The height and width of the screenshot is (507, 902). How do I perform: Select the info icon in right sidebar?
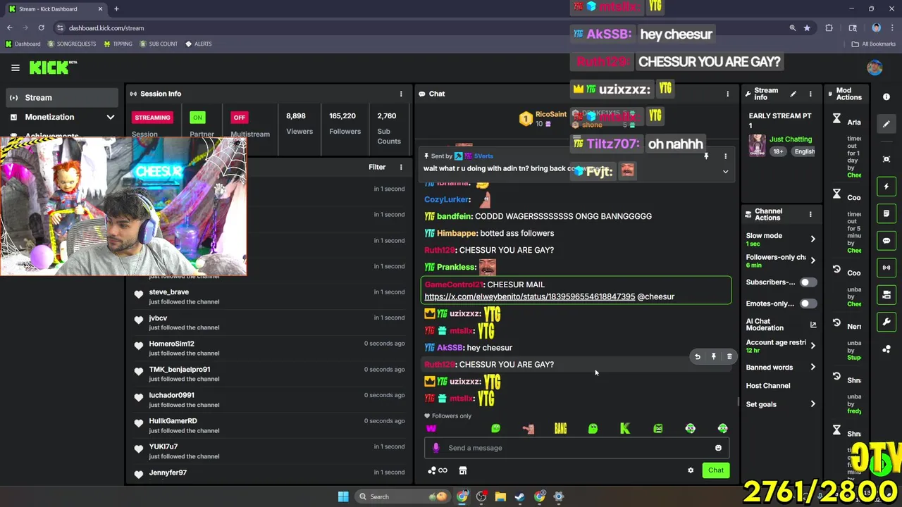point(886,96)
